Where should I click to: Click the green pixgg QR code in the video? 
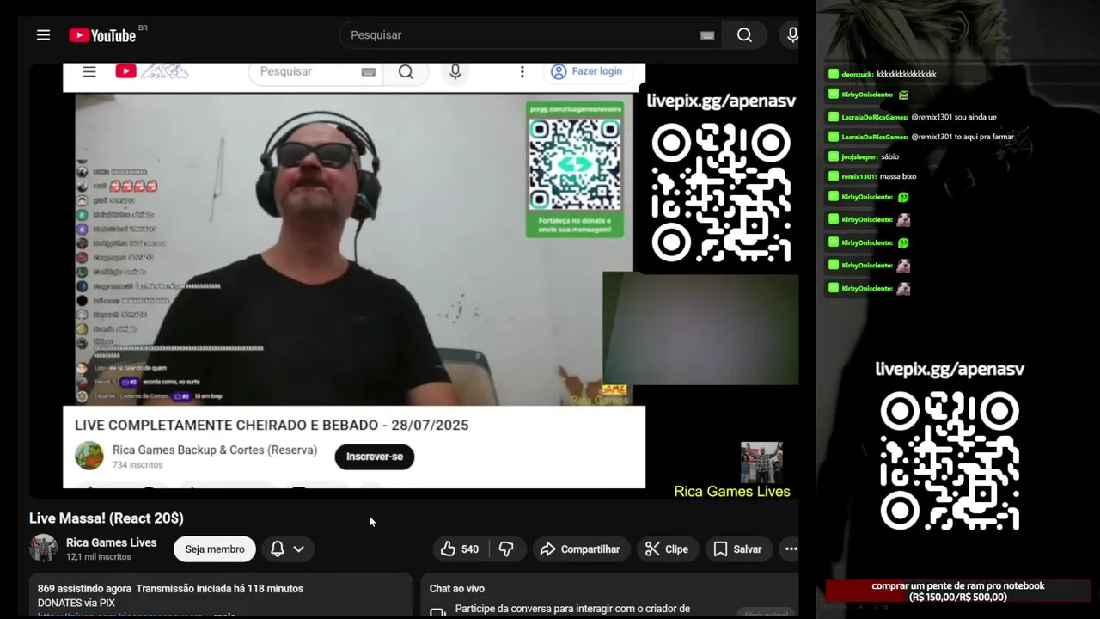[575, 165]
